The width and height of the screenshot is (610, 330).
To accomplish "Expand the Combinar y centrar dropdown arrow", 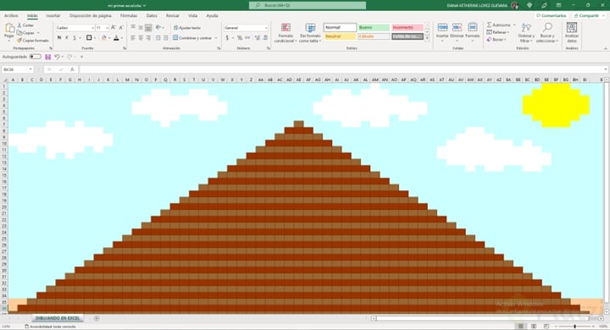I will point(216,38).
